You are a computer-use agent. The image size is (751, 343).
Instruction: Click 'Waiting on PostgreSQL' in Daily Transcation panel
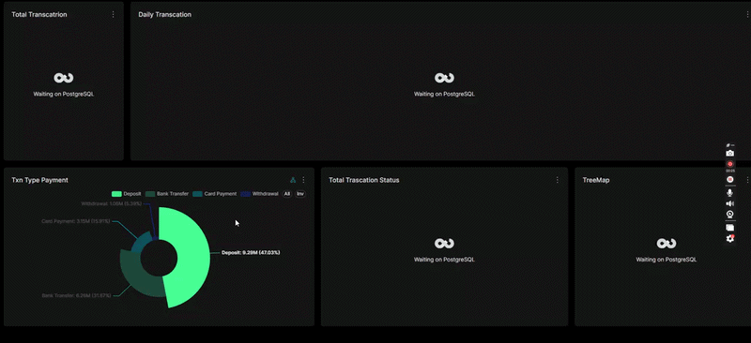tap(444, 95)
